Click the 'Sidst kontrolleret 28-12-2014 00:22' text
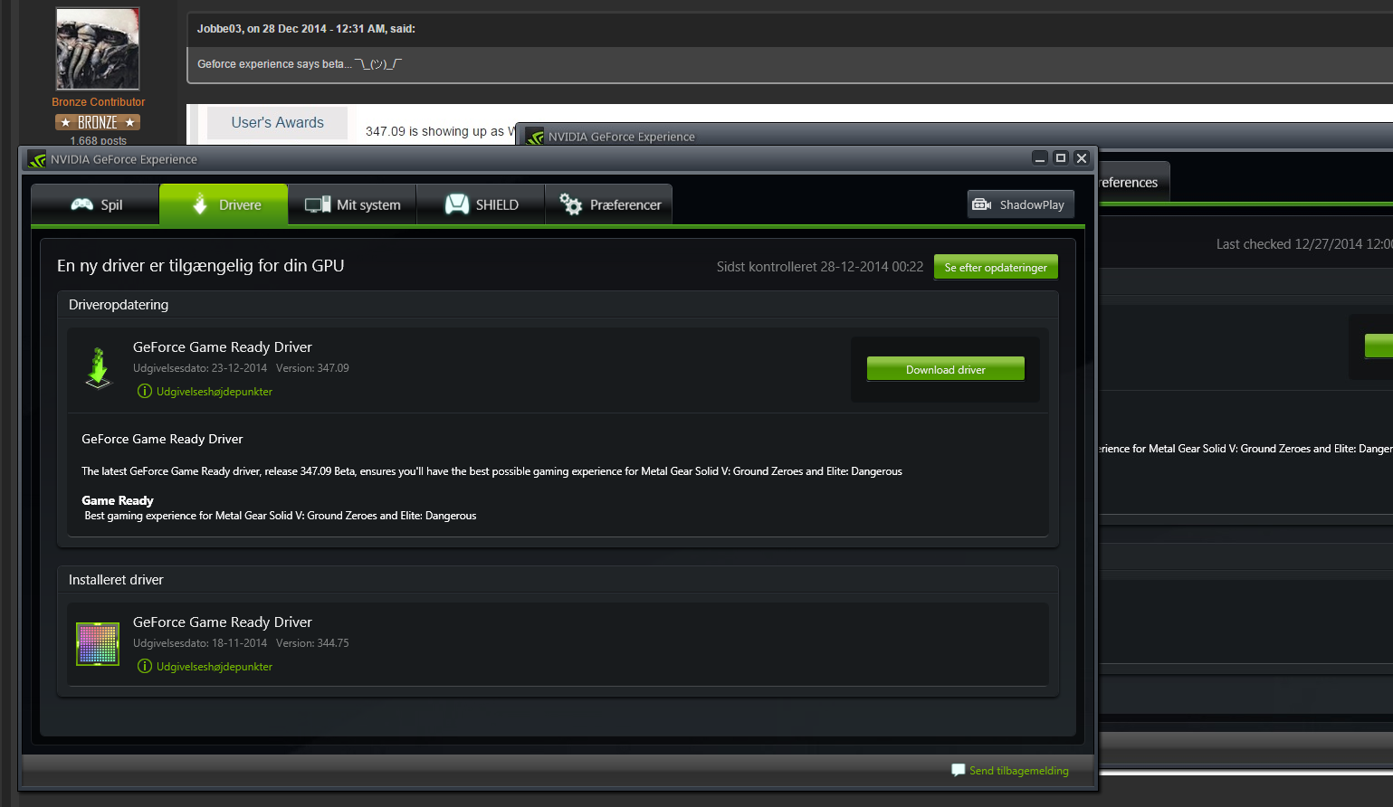 pyautogui.click(x=820, y=267)
